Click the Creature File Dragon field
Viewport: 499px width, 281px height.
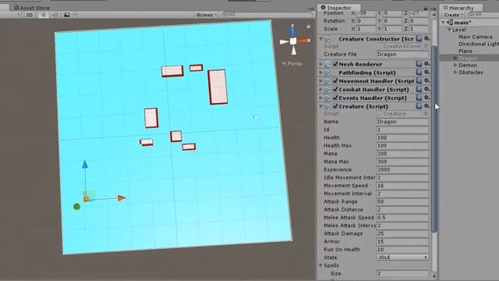(x=402, y=54)
